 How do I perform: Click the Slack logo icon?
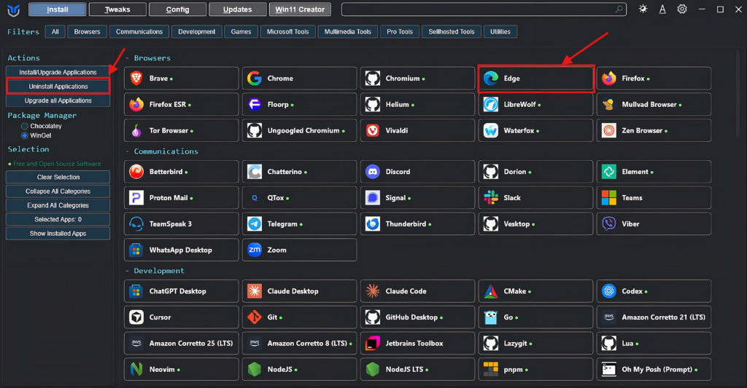(x=491, y=198)
